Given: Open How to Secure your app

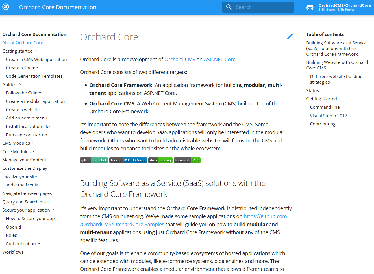Looking at the screenshot, I should tap(30, 219).
